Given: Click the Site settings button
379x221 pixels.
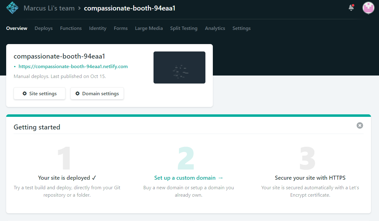Looking at the screenshot, I should (40, 93).
